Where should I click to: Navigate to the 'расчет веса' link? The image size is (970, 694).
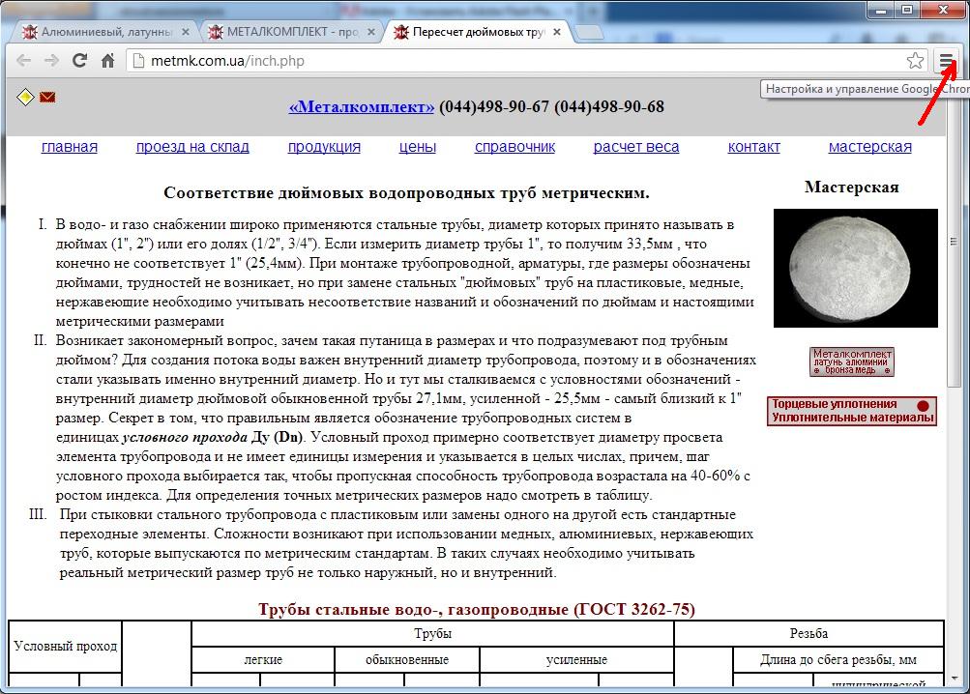pos(635,147)
